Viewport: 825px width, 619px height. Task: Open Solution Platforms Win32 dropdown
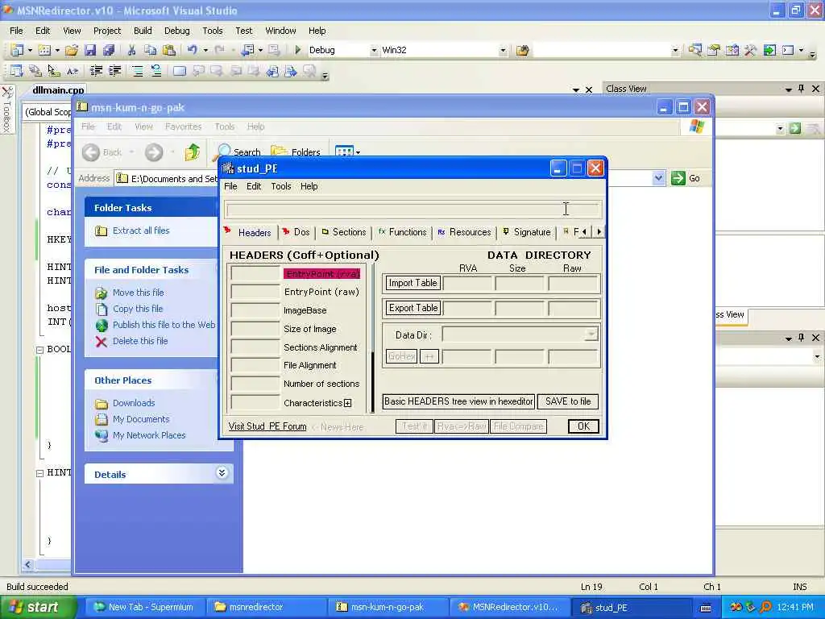[x=503, y=51]
